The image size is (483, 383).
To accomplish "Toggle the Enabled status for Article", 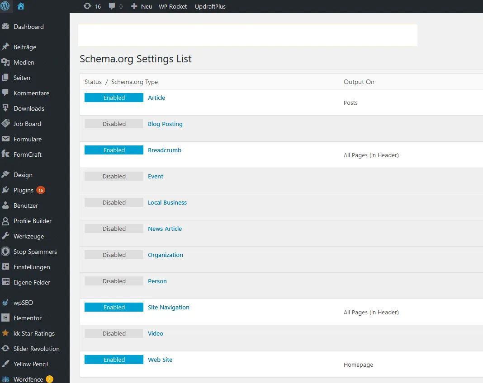I will coord(114,98).
